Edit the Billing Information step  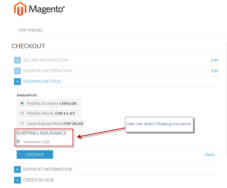tap(215, 60)
